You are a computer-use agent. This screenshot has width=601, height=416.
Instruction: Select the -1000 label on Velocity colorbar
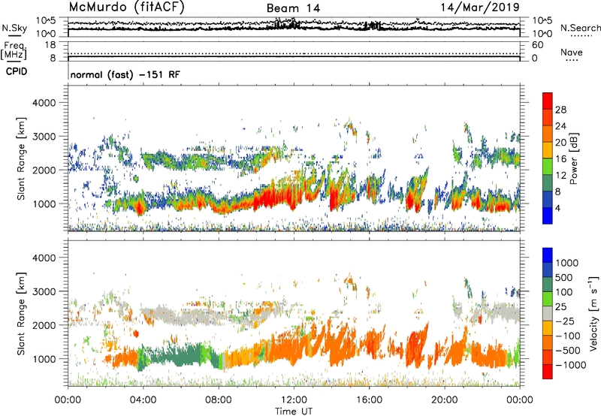point(570,365)
